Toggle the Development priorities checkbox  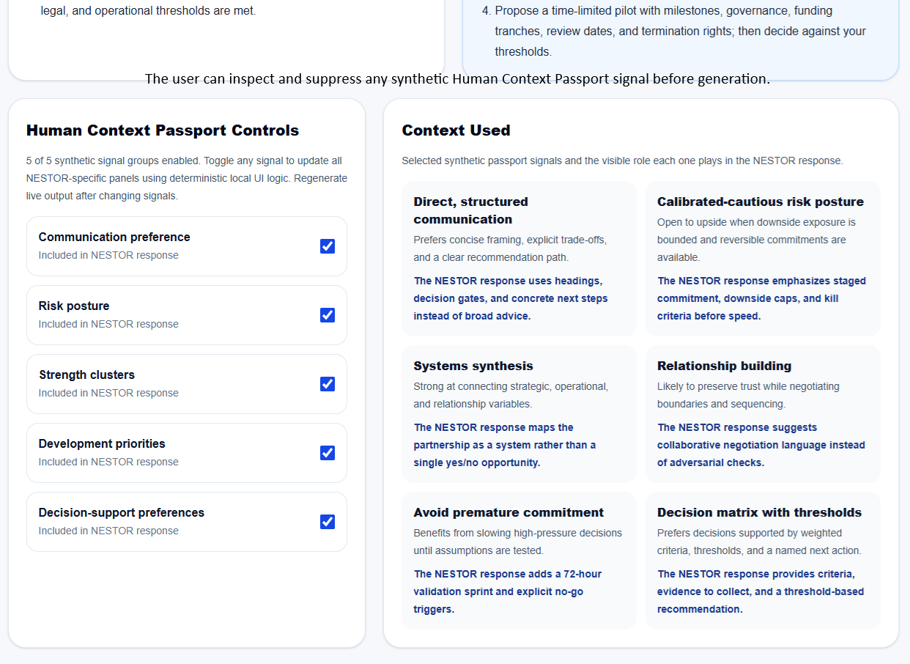pos(328,453)
